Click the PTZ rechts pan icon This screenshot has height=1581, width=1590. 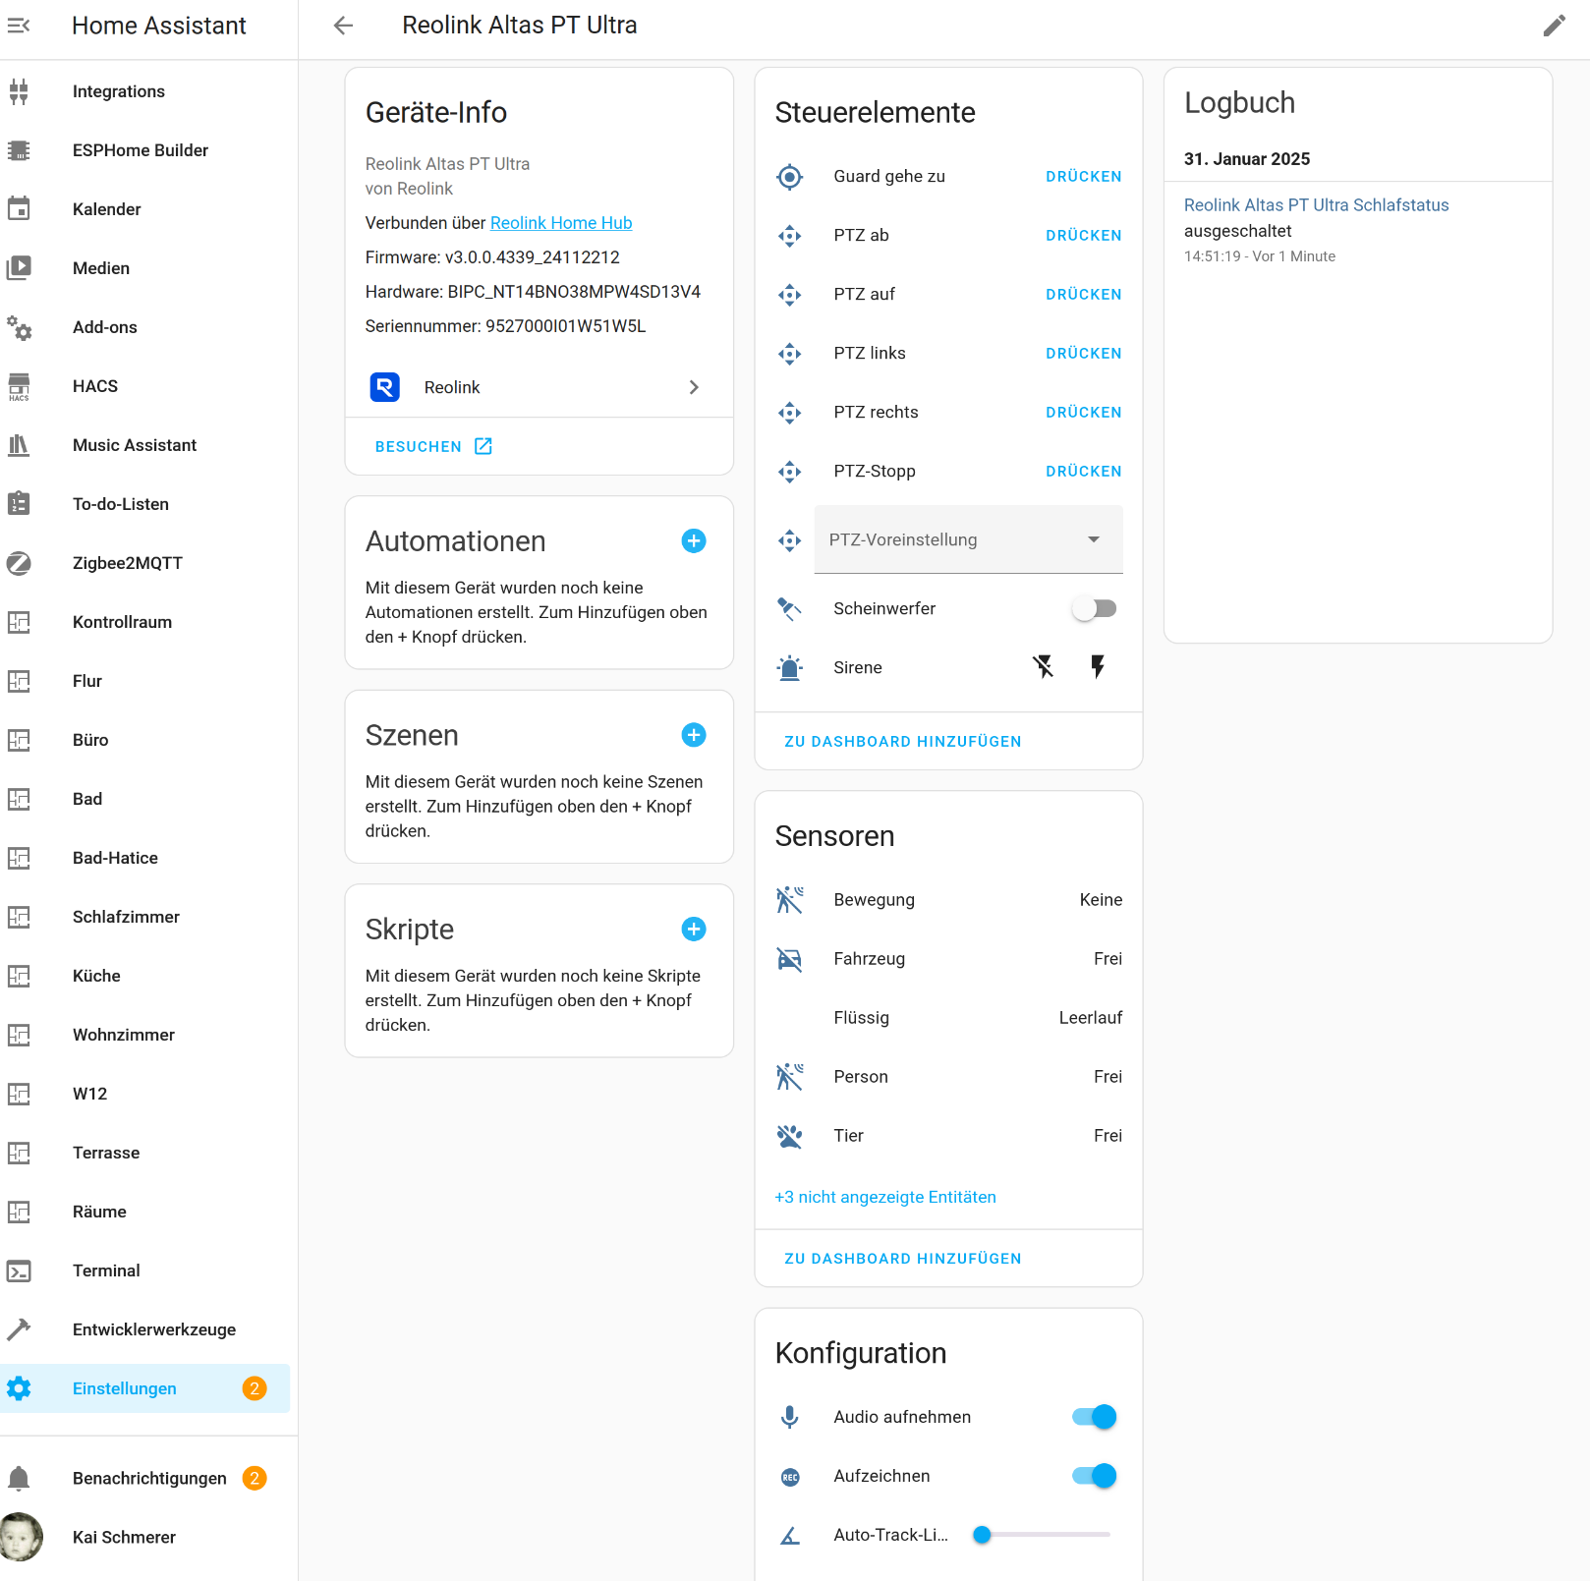click(x=790, y=413)
